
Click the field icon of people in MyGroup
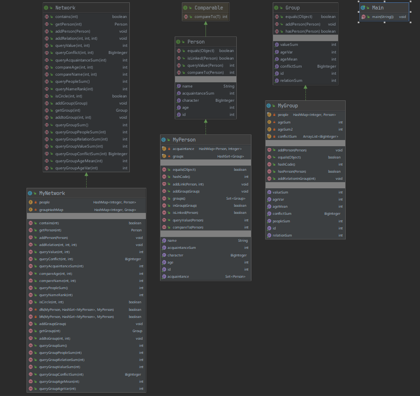pyautogui.click(x=269, y=114)
